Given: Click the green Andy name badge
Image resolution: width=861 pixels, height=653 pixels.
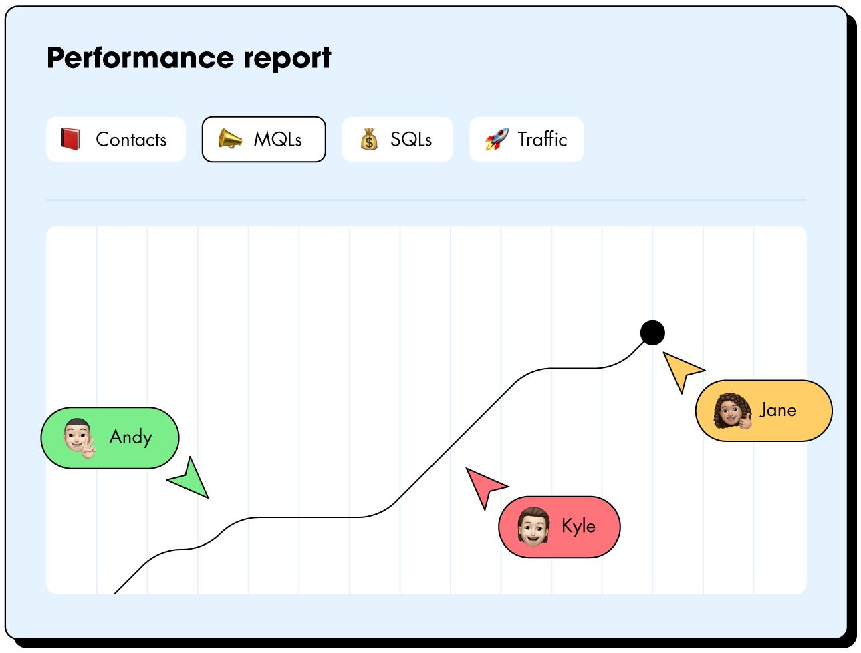Looking at the screenshot, I should 110,438.
